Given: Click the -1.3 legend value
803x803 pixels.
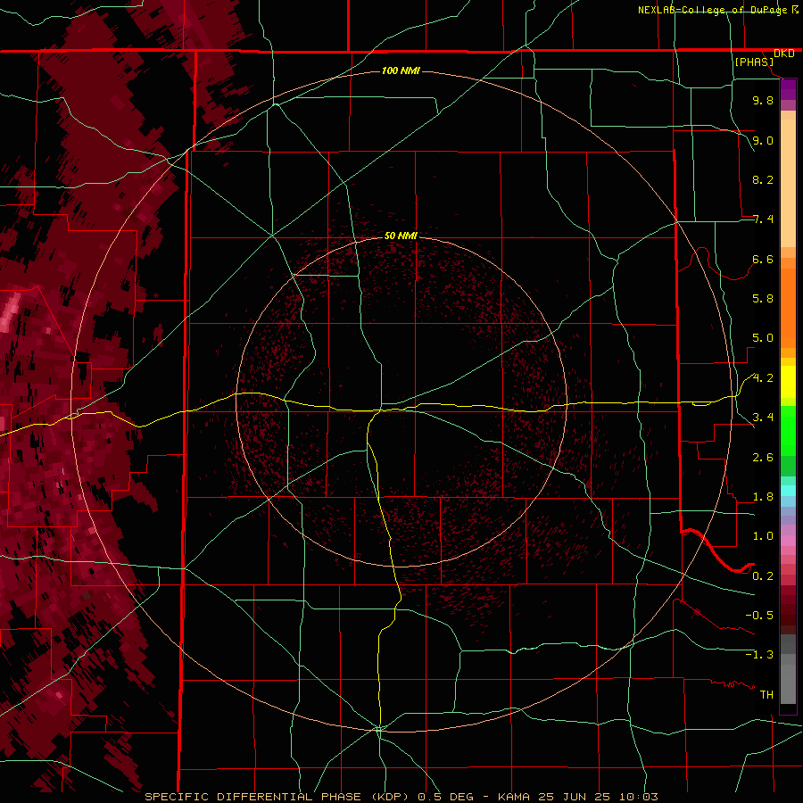Looking at the screenshot, I should (x=759, y=655).
